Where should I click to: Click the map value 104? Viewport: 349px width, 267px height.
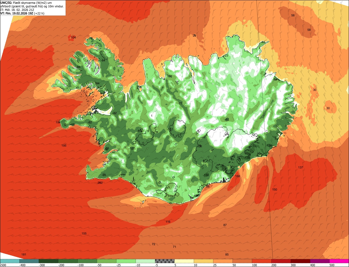[x=73, y=37]
